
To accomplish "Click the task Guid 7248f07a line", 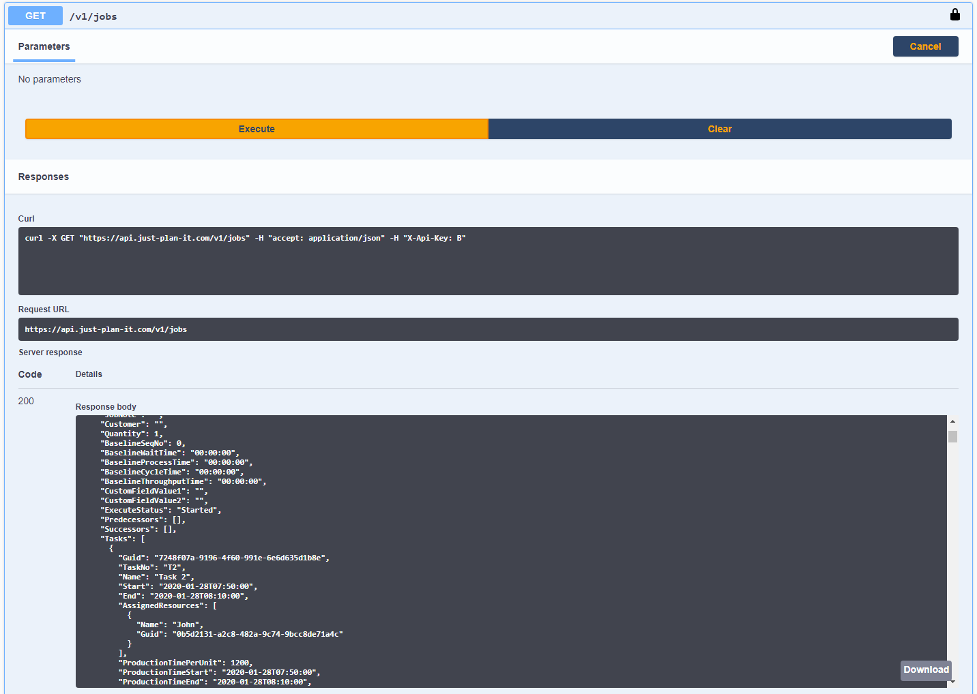I will point(224,558).
